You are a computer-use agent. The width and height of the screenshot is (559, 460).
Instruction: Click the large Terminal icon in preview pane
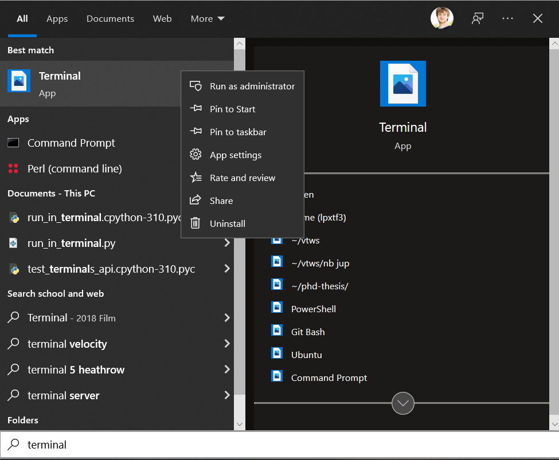tap(403, 84)
